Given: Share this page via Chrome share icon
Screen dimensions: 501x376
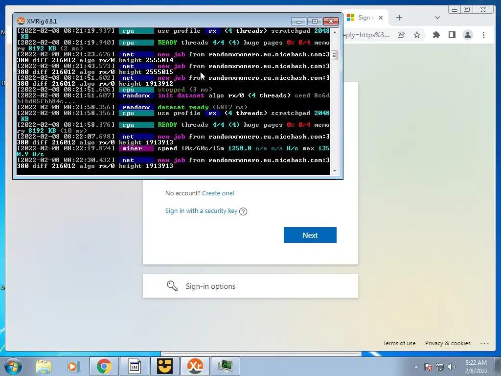Looking at the screenshot, I should 401,35.
